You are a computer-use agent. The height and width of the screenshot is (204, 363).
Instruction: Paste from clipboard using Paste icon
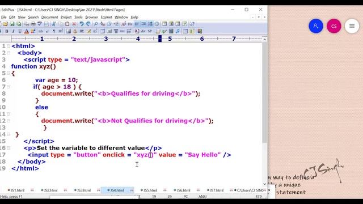(x=67, y=24)
